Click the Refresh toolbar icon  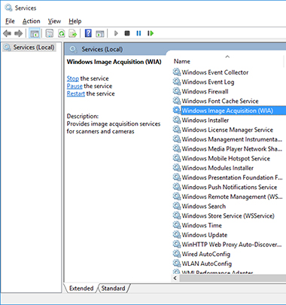click(61, 33)
